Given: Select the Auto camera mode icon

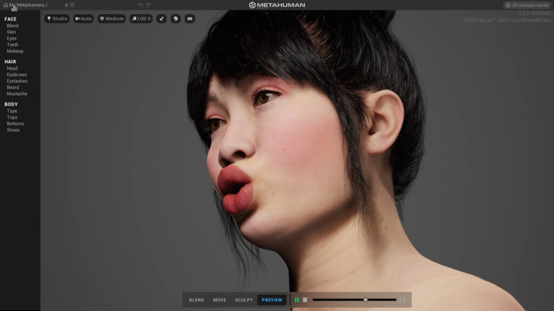Looking at the screenshot, I should (x=83, y=18).
